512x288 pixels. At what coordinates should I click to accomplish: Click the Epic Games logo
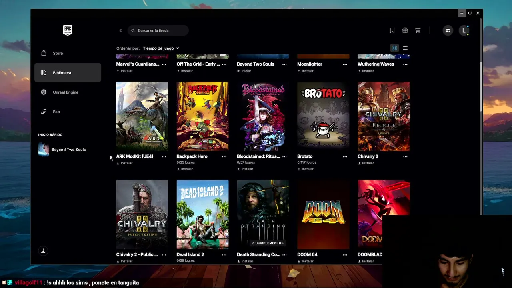click(x=68, y=30)
